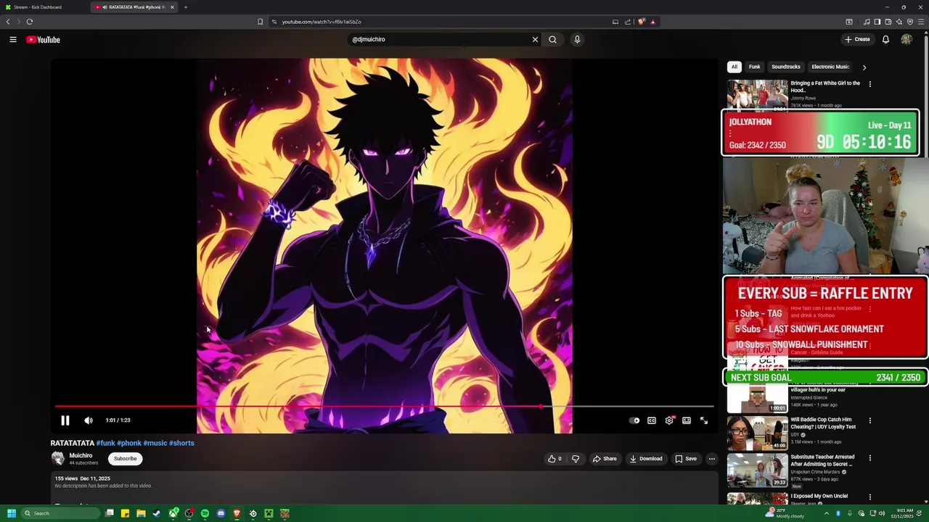
Task: Open the YouTube hamburger guide menu
Action: 13,40
